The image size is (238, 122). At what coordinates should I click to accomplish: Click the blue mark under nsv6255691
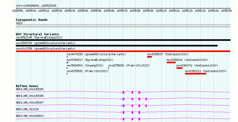67,74
